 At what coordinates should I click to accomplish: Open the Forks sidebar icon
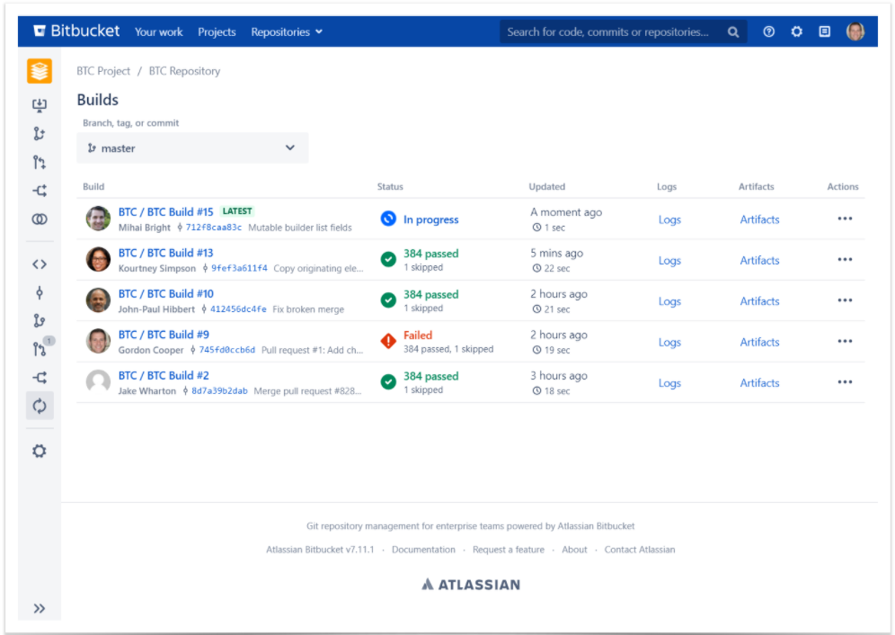pyautogui.click(x=40, y=377)
